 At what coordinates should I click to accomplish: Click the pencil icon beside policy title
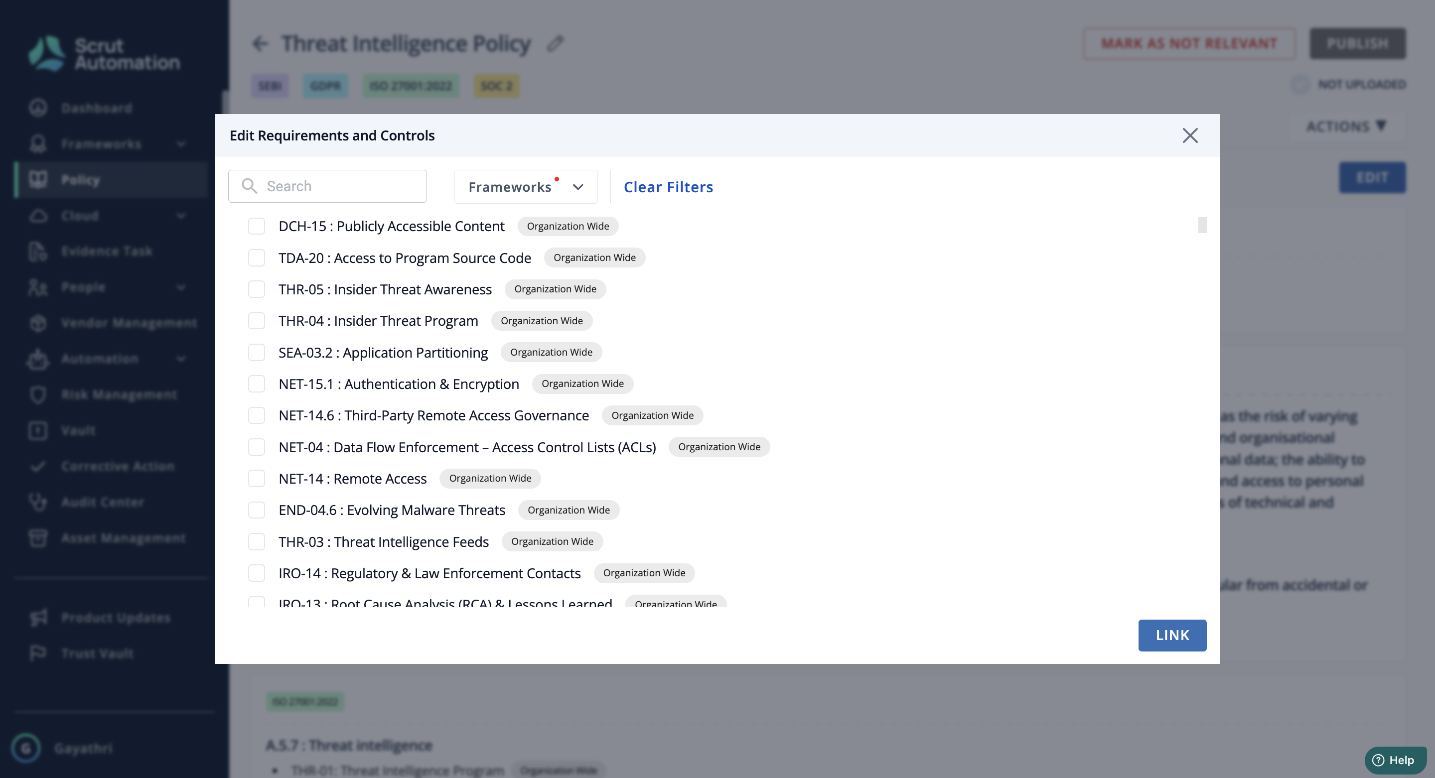click(x=555, y=43)
